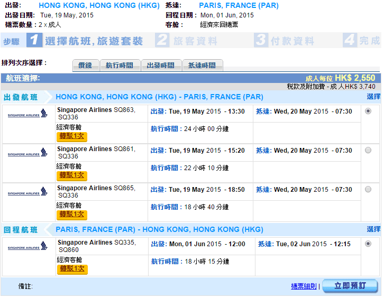Click the 立即預訂 booking button

tap(350, 286)
